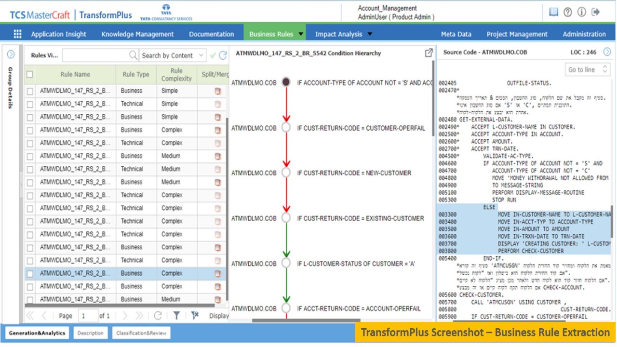The height and width of the screenshot is (347, 617).
Task: Open the Project Management menu
Action: [x=517, y=34]
